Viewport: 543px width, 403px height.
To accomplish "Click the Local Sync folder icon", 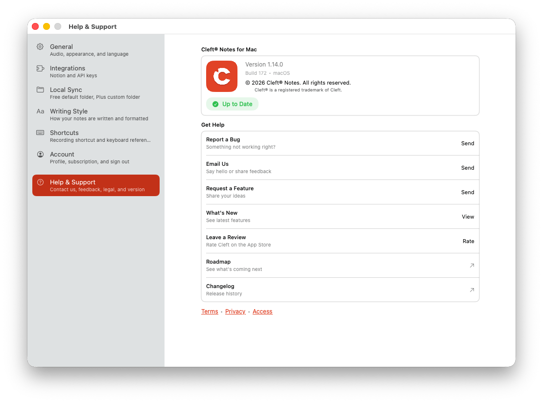I will (40, 90).
